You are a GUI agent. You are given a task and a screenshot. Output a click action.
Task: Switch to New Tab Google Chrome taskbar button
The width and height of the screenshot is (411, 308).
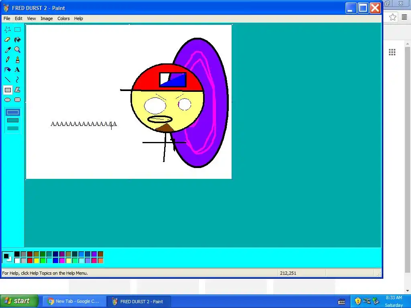click(74, 302)
